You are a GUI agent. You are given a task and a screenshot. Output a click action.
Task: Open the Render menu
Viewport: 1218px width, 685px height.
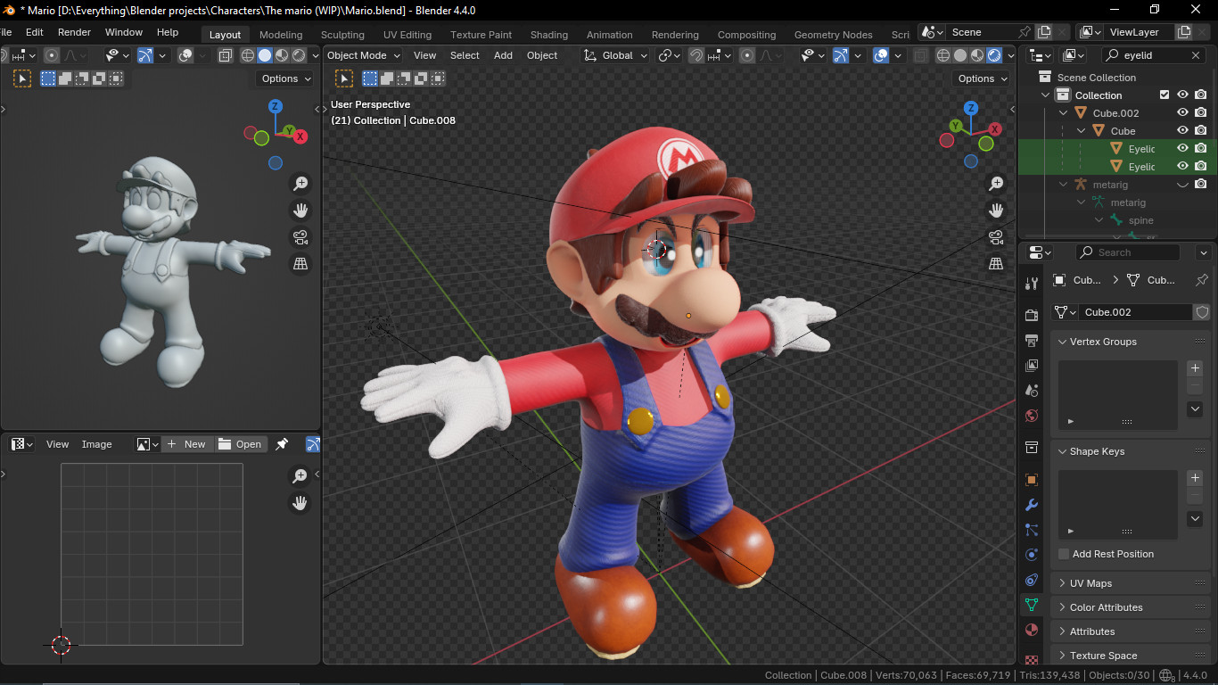pyautogui.click(x=74, y=32)
